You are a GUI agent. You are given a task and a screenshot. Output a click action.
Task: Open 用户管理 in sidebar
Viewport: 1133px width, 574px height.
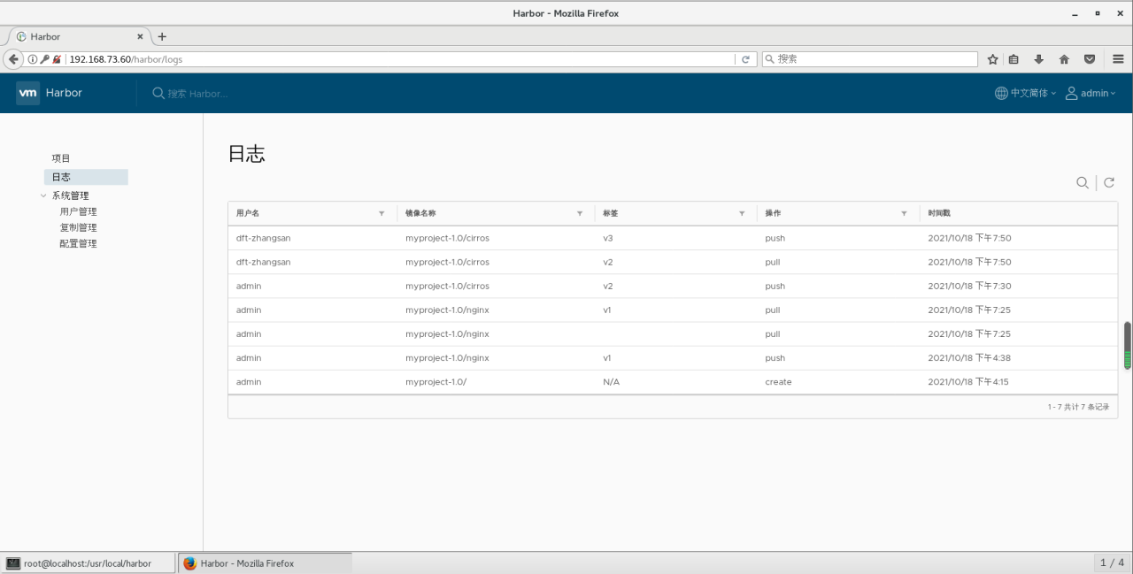[78, 211]
